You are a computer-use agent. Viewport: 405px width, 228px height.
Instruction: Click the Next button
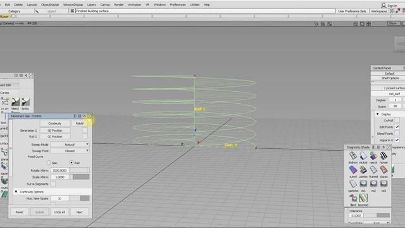(x=79, y=212)
